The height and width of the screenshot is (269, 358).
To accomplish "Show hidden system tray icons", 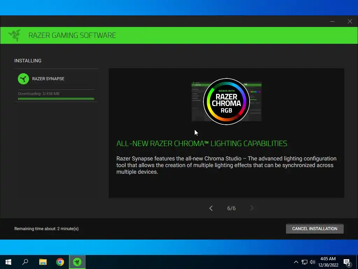I will (x=296, y=262).
